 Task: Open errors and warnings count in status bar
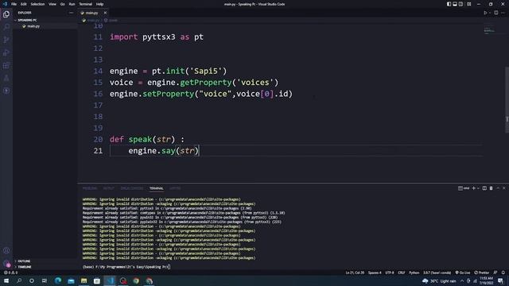[10, 272]
